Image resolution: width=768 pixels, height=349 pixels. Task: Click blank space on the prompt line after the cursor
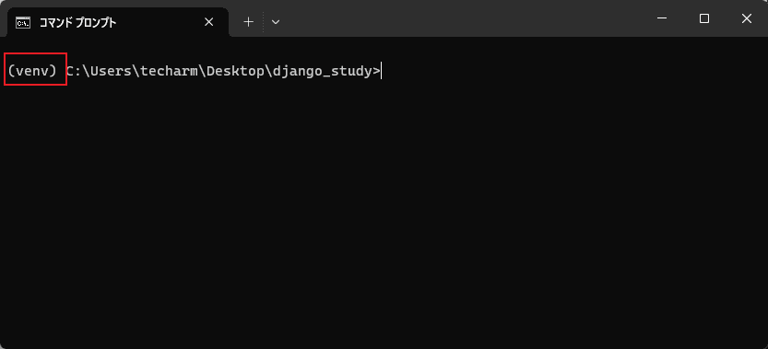click(573, 72)
